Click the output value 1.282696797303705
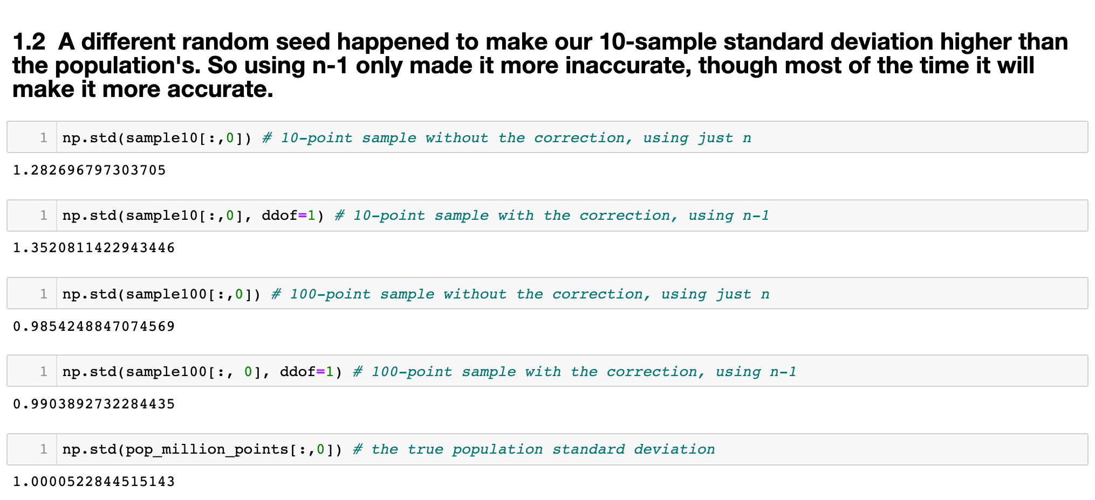 pos(90,171)
